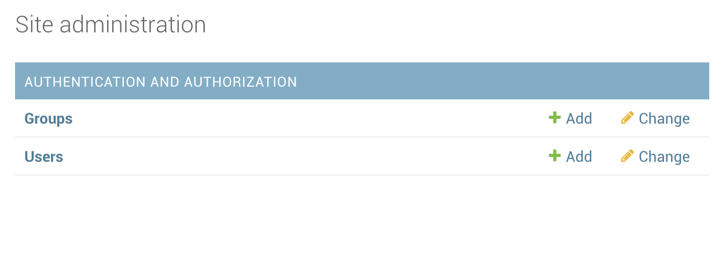This screenshot has width=722, height=260.
Task: Click the word 'Site' in the heading
Action: coord(34,25)
